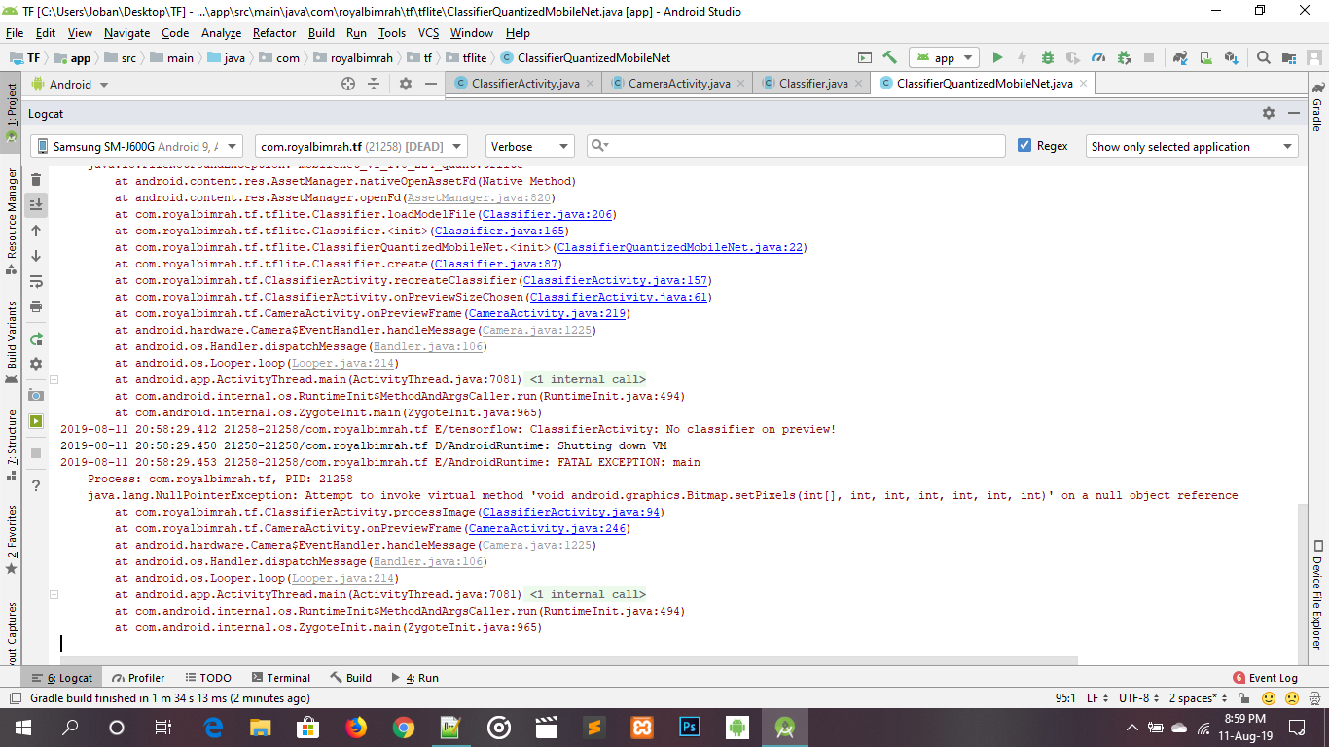Restart logcat using the green arrow icon
The height and width of the screenshot is (747, 1329).
(x=36, y=339)
